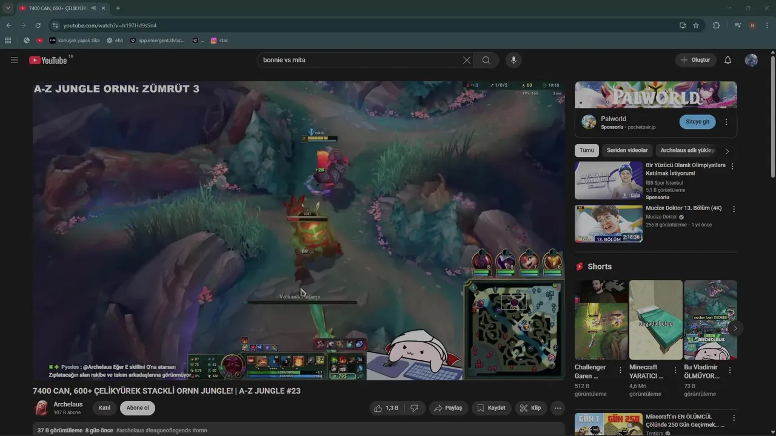Viewport: 776px width, 436px height.
Task: Select the Tümü filter chip
Action: (x=587, y=150)
